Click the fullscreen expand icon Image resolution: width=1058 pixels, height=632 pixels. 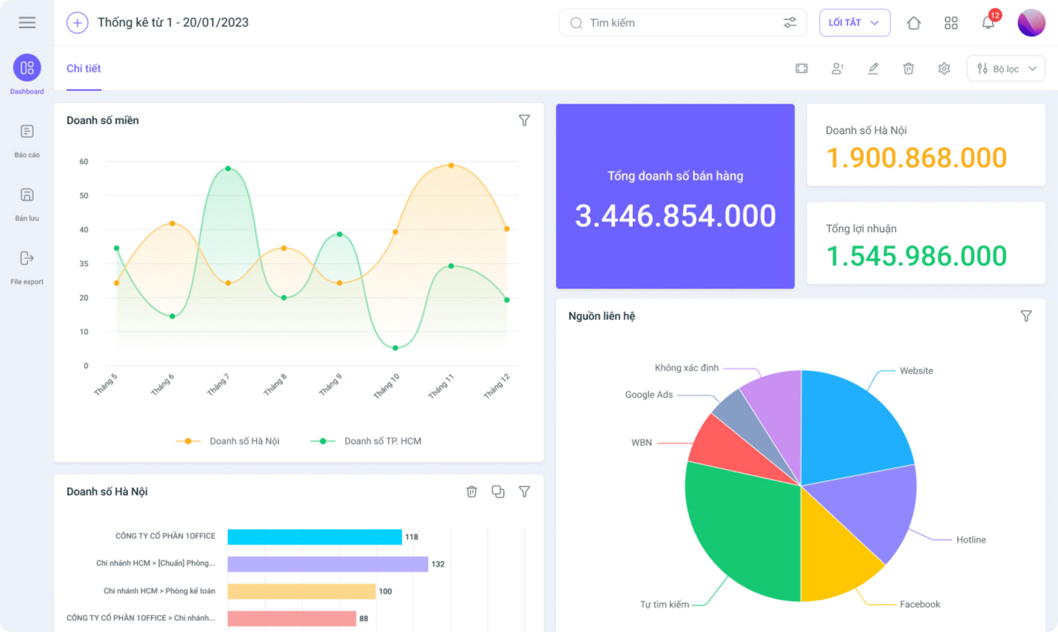[801, 68]
